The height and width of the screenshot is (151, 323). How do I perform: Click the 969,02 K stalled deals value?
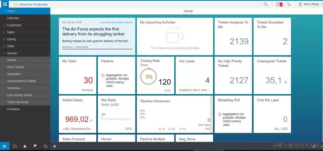point(79,119)
